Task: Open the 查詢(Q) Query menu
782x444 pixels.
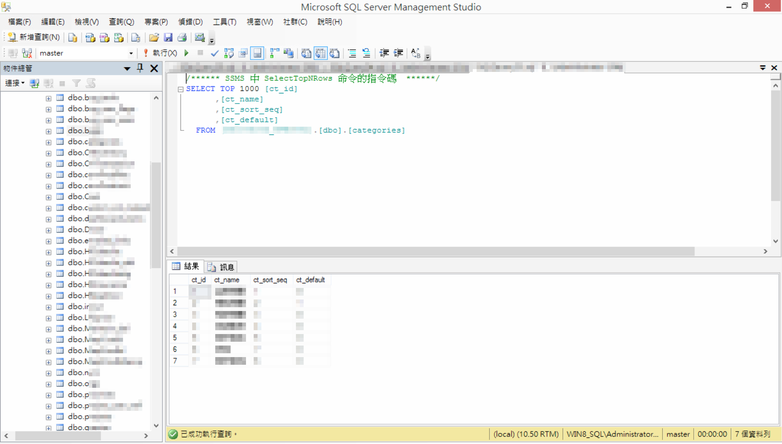Action: (x=121, y=22)
